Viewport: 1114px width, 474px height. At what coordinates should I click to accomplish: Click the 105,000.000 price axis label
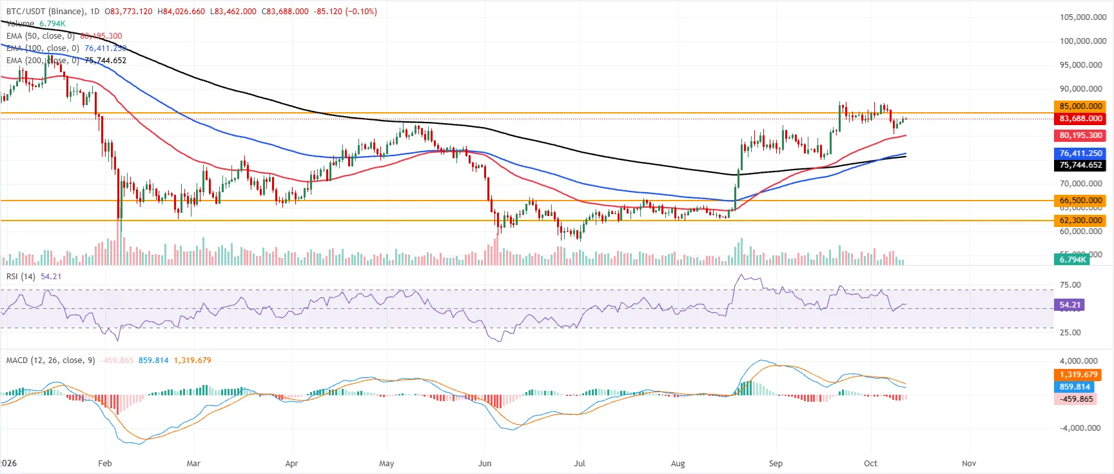1083,17
